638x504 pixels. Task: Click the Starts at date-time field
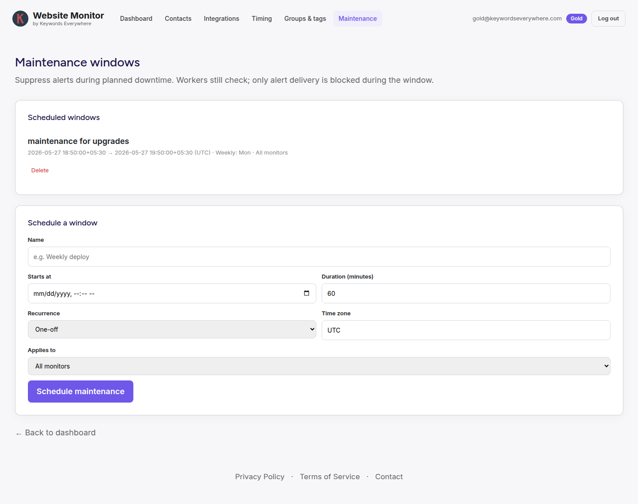(x=172, y=294)
